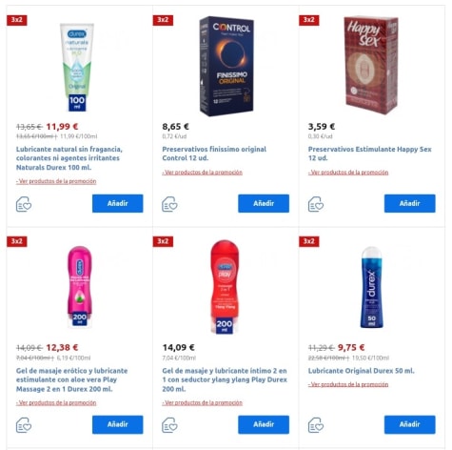This screenshot has height=450, width=452.
Task: Add Happy Sex Estimulante 12 ud. to cart
Action: [x=410, y=203]
